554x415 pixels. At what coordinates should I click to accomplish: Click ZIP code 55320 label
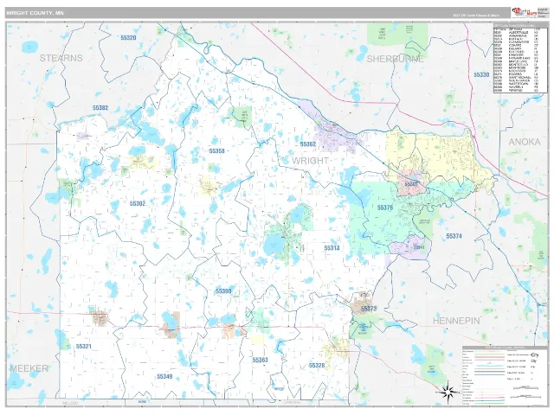coord(128,38)
